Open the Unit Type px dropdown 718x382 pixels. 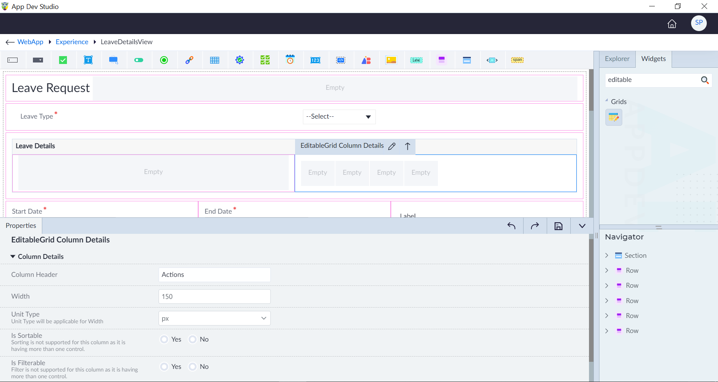pyautogui.click(x=215, y=318)
